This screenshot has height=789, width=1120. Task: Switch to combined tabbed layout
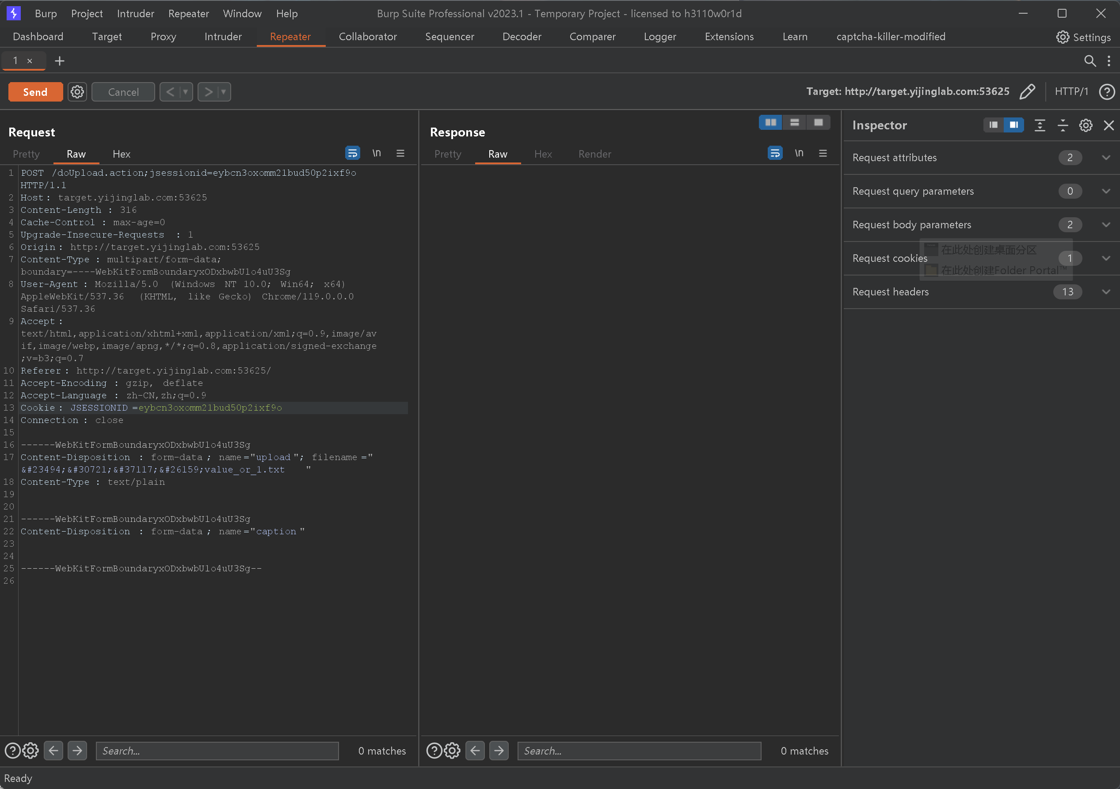point(819,122)
